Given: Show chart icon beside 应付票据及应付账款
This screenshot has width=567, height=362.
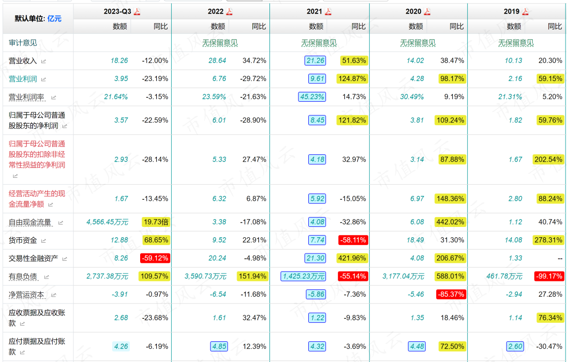Looking at the screenshot, I should (22, 352).
